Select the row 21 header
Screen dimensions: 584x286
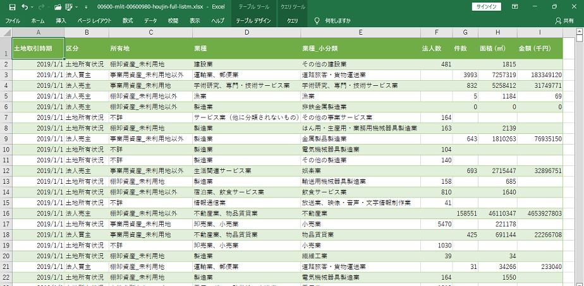(6, 267)
